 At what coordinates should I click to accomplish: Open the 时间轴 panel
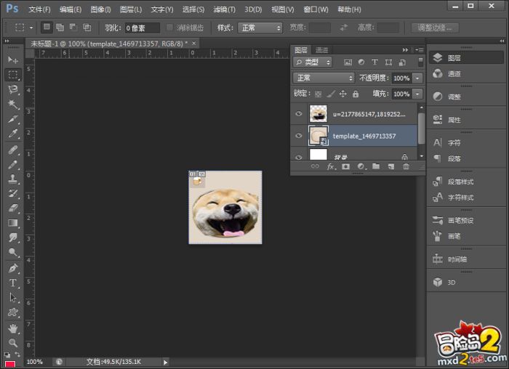click(x=465, y=259)
